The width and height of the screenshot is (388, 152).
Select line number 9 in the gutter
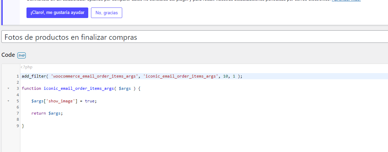pos(18,126)
